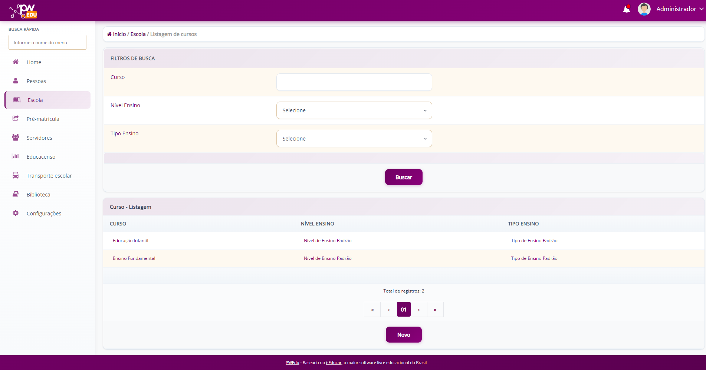
Task: Click Novo to add a course
Action: pos(403,335)
